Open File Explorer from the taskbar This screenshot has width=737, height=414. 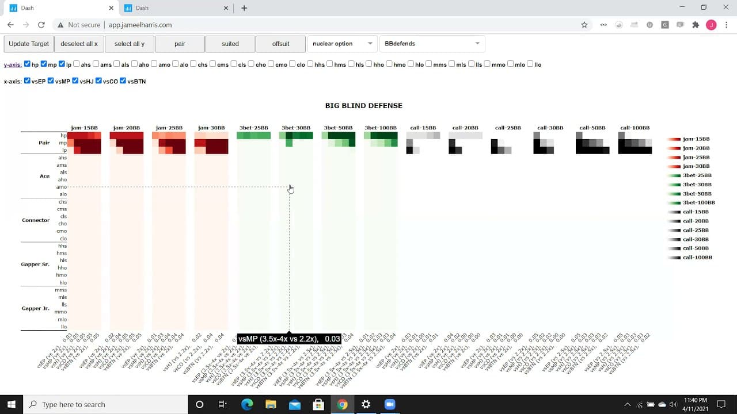coord(271,404)
